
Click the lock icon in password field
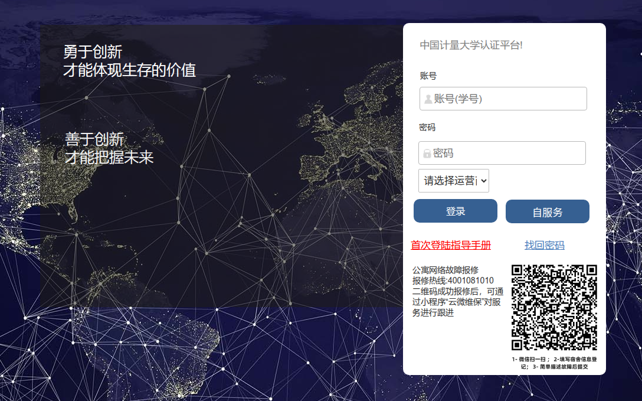427,154
